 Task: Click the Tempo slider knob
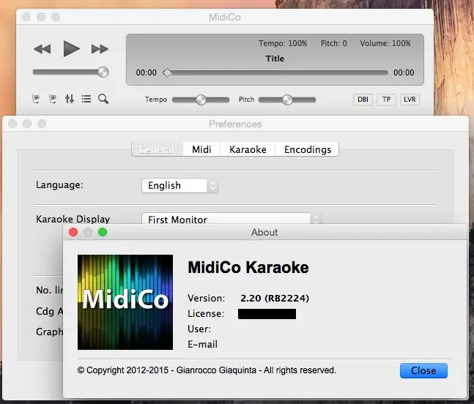pos(201,100)
